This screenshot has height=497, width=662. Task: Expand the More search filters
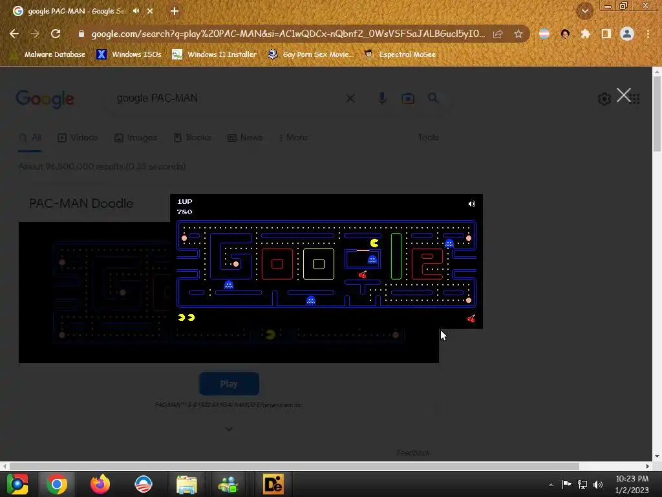point(294,138)
